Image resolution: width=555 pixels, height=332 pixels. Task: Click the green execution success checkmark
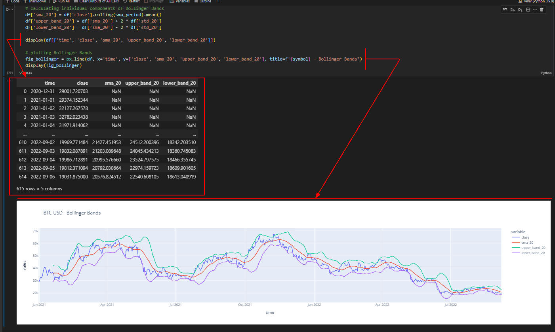point(21,73)
